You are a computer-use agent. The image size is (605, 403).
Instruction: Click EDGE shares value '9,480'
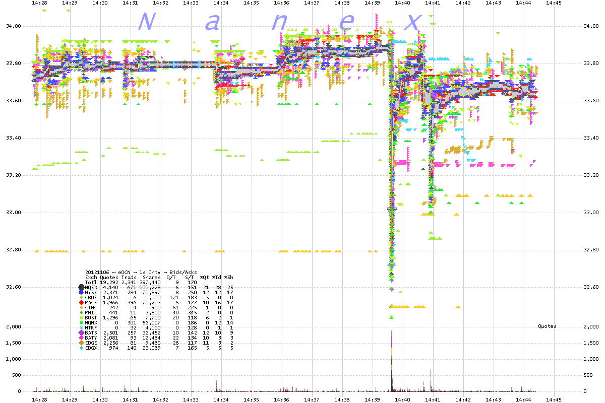coord(153,343)
